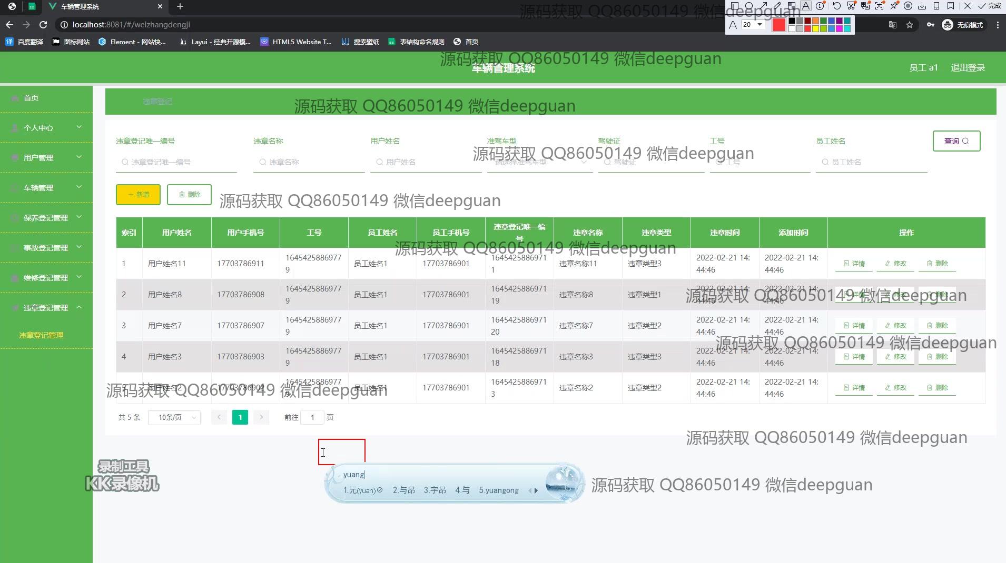
Task: Select the rectangle annotation tool
Action: tap(735, 6)
